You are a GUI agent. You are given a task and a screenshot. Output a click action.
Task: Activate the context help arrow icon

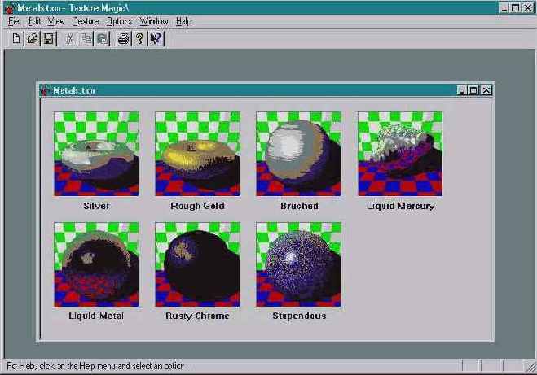[156, 38]
